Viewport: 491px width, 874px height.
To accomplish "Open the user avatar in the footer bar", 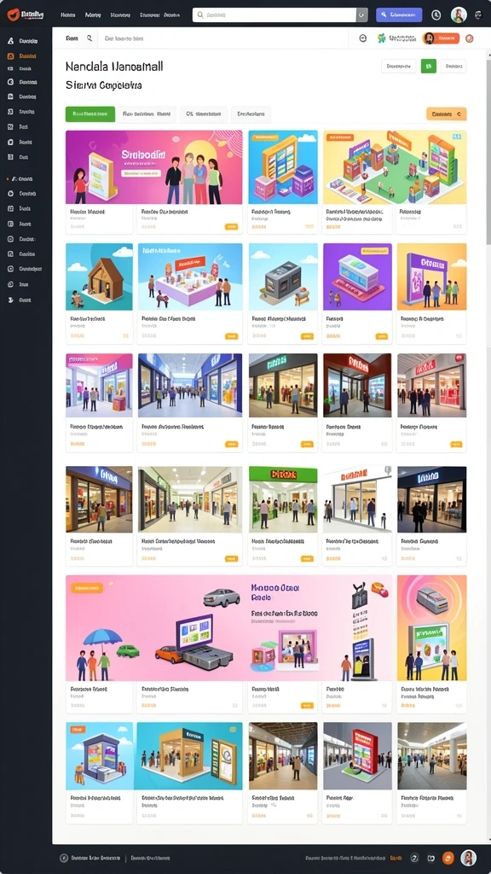I will pos(469,858).
